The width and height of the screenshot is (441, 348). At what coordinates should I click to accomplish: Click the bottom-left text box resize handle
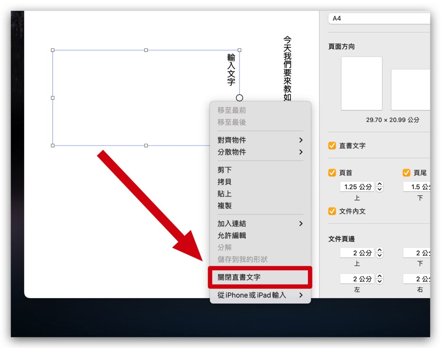[53, 146]
